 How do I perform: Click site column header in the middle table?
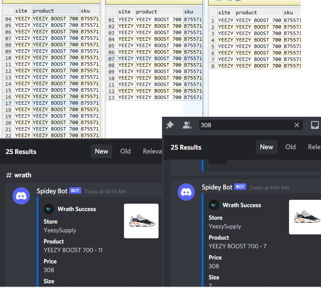tap(127, 12)
